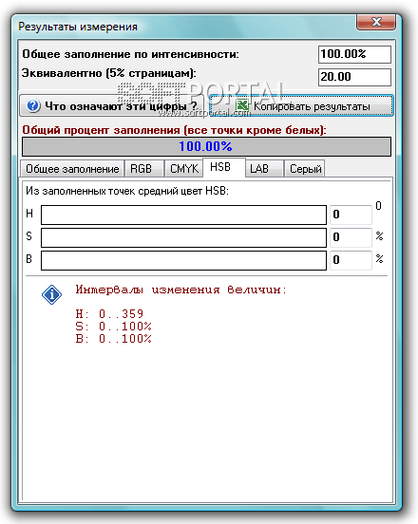Click the Что означают эти цифры button
The width and height of the screenshot is (418, 524).
pyautogui.click(x=112, y=106)
